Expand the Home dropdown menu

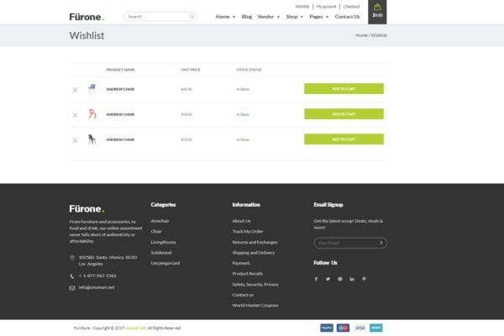point(225,17)
